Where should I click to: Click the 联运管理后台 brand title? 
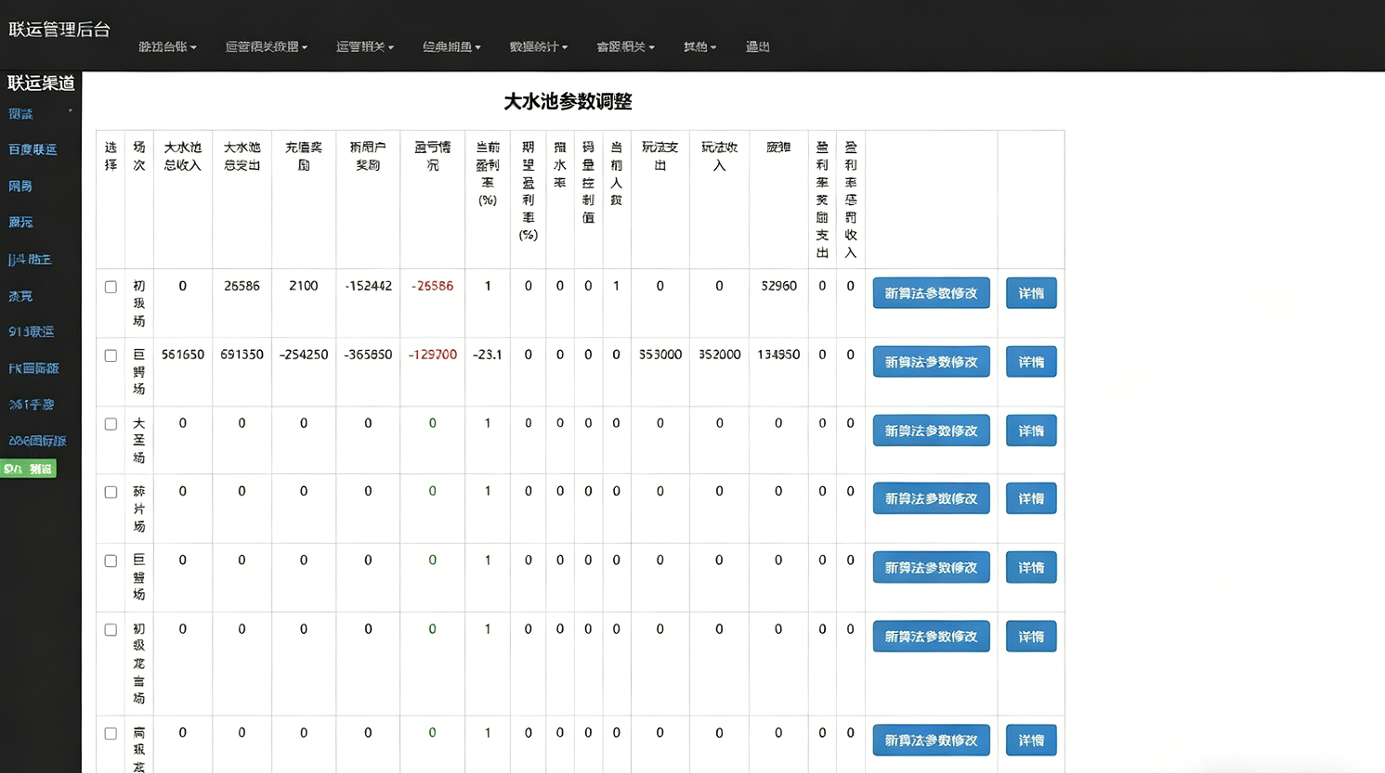[x=59, y=30]
